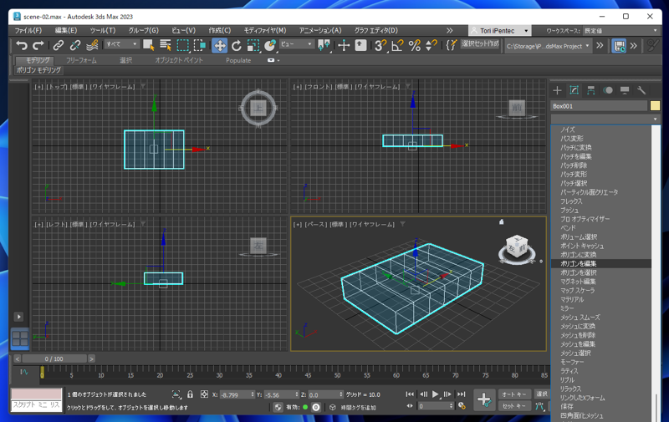The image size is (669, 422).
Task: Click the ポリゴン モデリング panel button
Action: click(38, 70)
